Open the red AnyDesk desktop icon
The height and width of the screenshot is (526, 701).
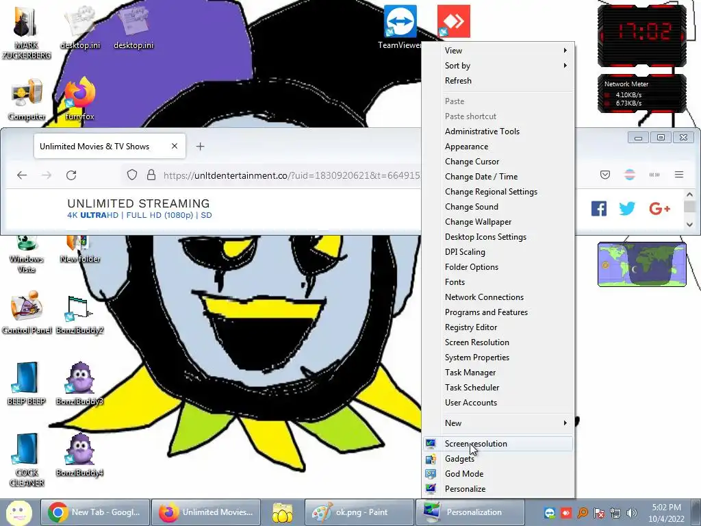click(453, 21)
